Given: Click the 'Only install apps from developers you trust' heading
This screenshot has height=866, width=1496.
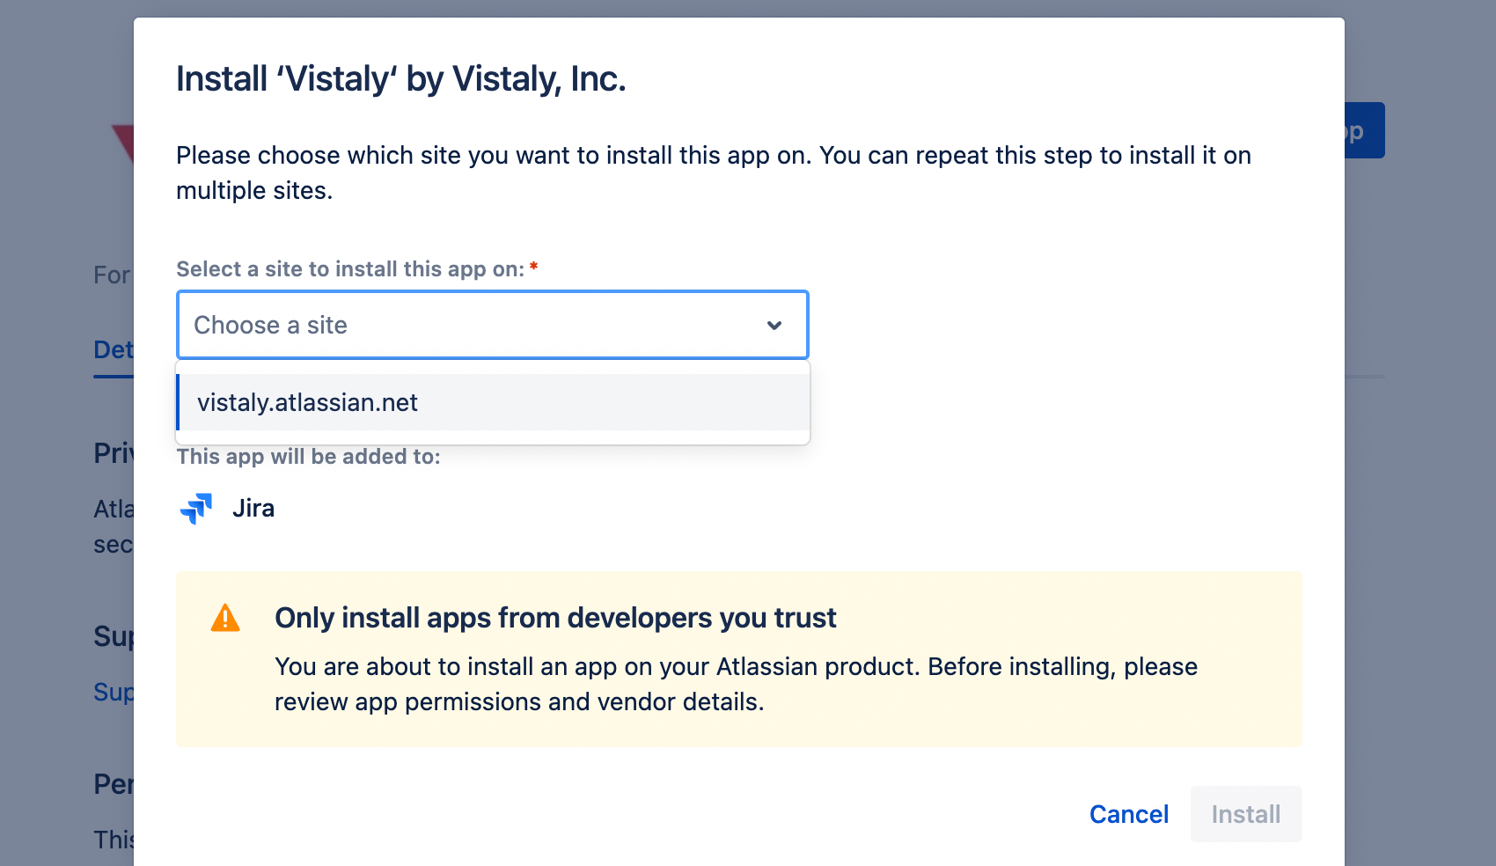Looking at the screenshot, I should pos(555,618).
